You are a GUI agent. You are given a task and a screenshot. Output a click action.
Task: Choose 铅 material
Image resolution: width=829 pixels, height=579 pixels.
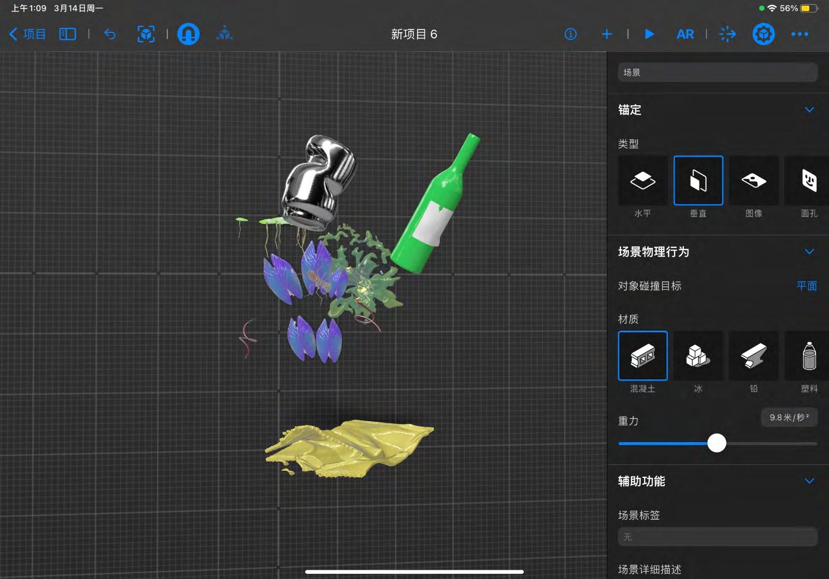pyautogui.click(x=753, y=356)
